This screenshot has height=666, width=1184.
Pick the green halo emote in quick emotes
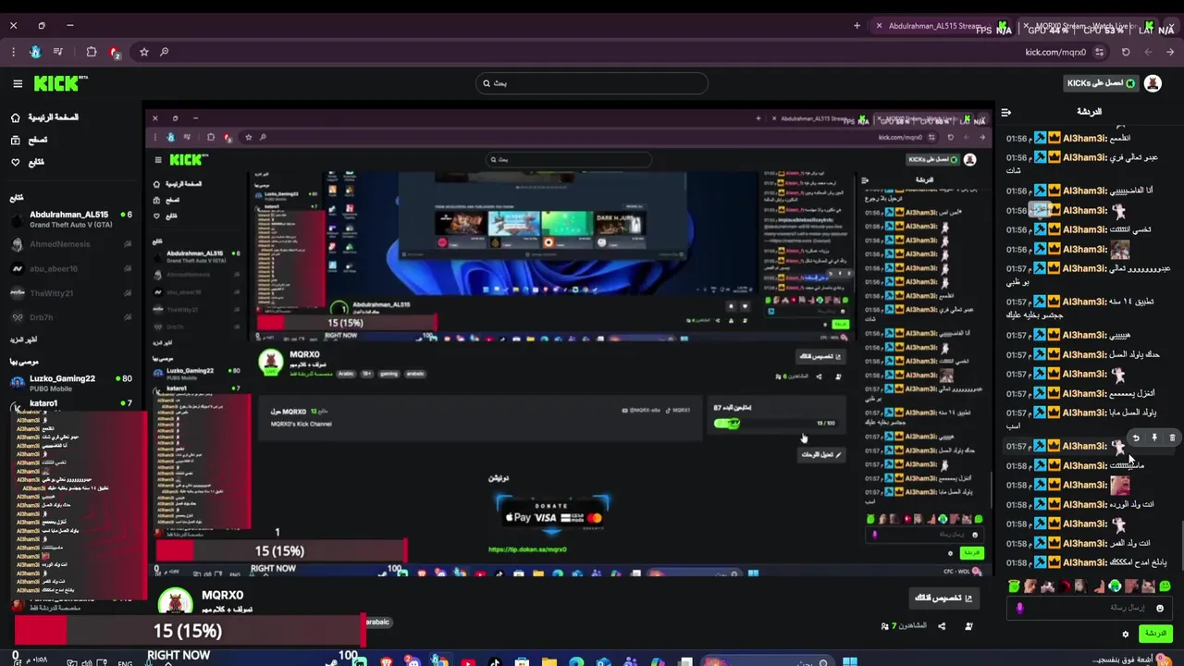[1014, 586]
